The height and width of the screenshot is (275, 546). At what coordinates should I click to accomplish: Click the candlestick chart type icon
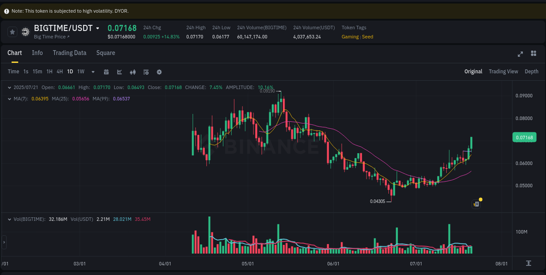coord(133,72)
